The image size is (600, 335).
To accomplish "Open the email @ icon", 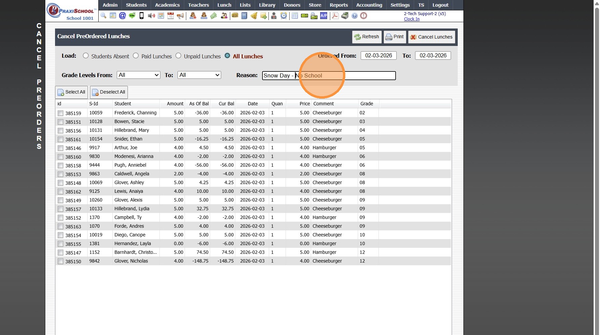I will [122, 16].
